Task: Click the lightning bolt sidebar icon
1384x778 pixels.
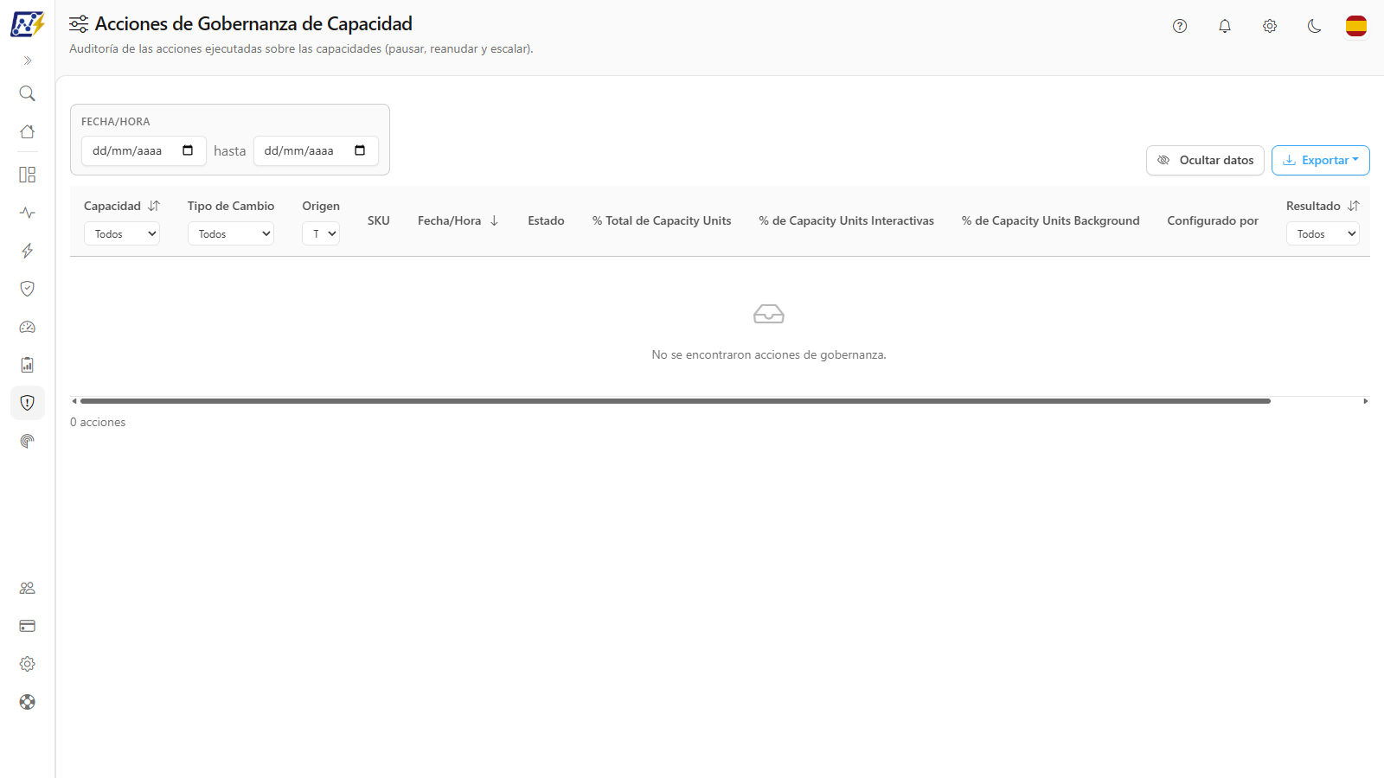Action: point(28,251)
